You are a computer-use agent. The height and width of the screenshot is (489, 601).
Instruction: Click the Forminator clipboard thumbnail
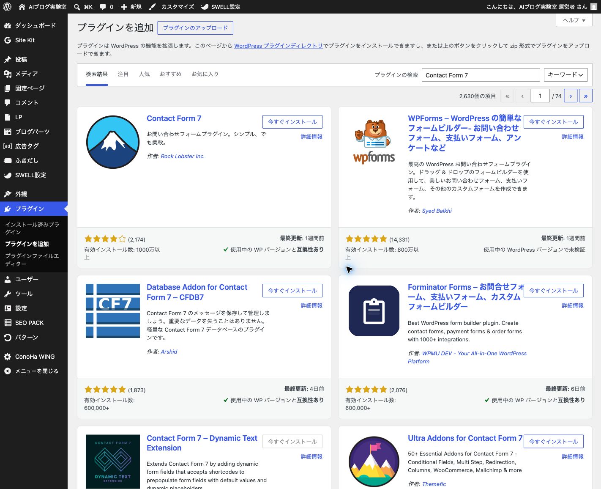click(374, 311)
